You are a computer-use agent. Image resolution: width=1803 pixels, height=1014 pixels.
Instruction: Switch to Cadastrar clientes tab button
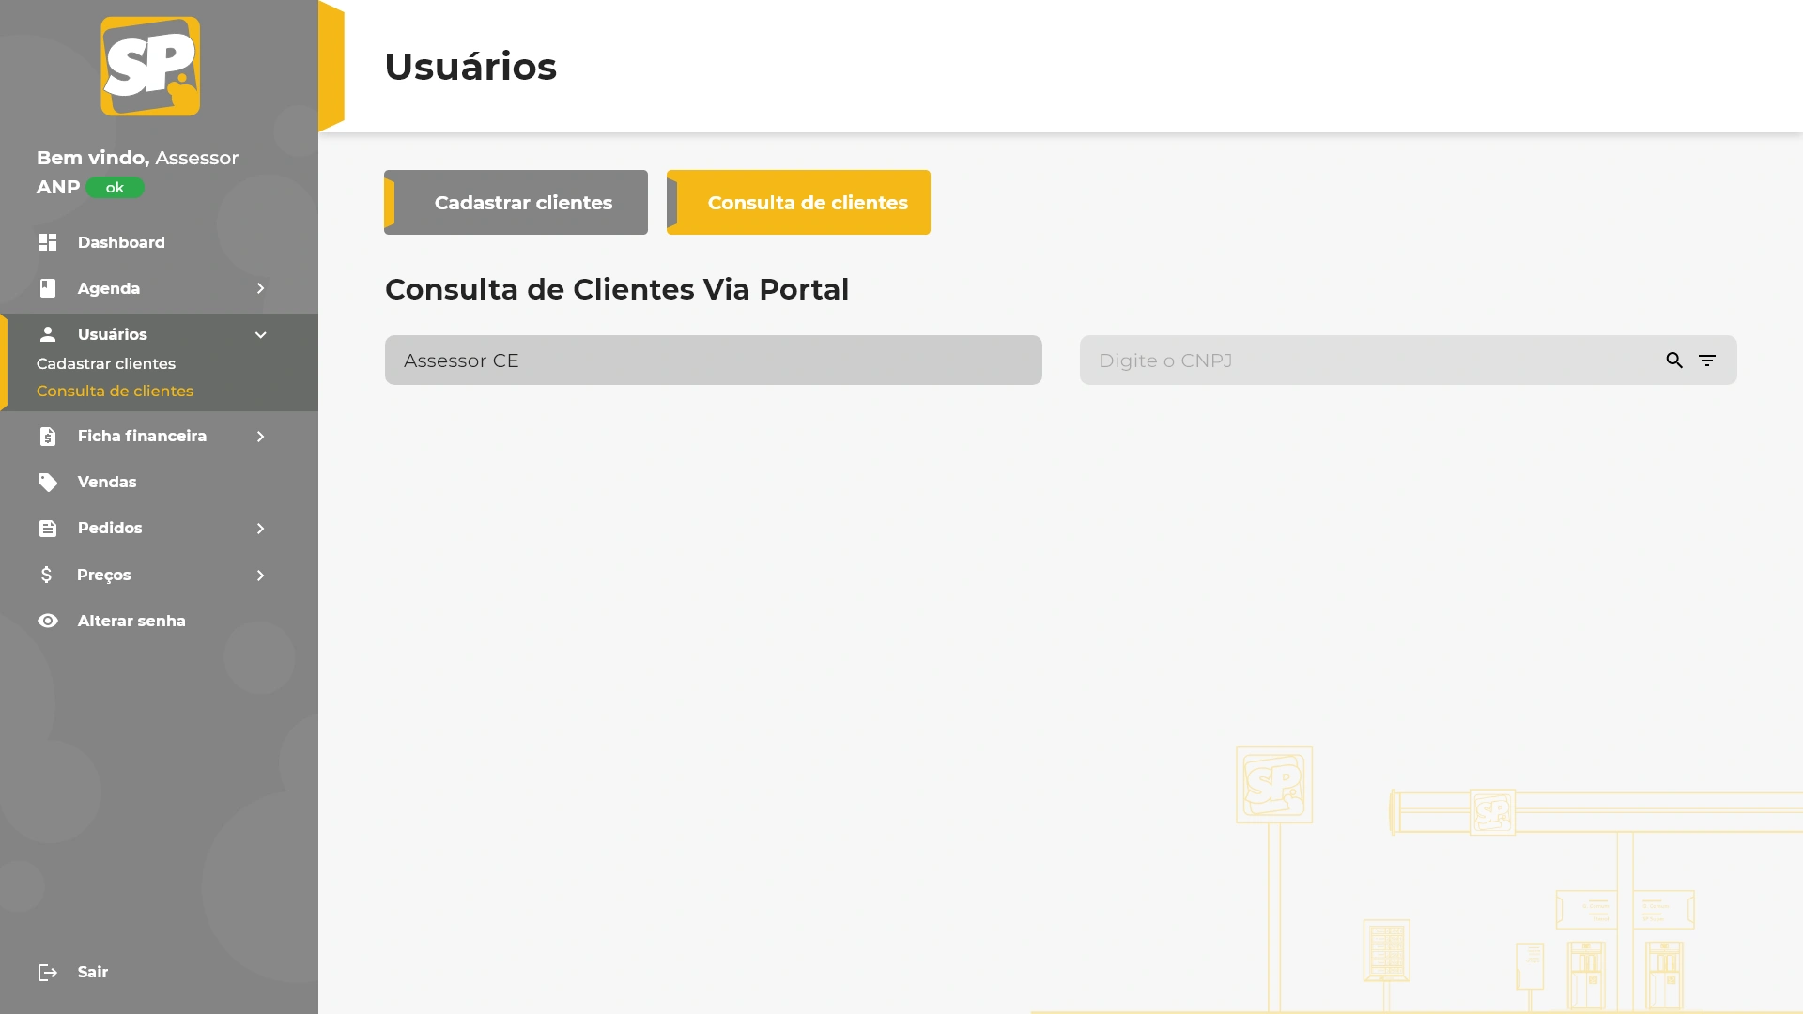tap(516, 203)
